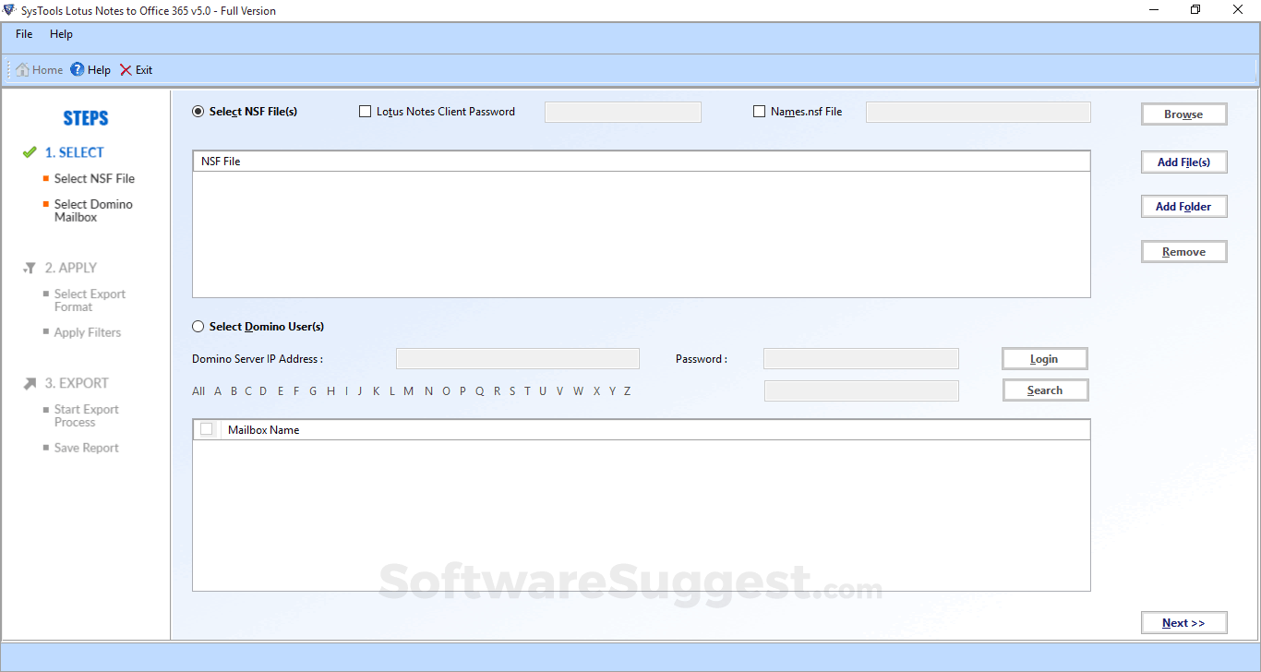Choose the Select NSF File(s) radio option

pyautogui.click(x=198, y=112)
